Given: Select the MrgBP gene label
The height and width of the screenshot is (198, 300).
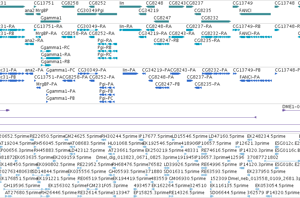Looking at the screenshot, I should pyautogui.click(x=42, y=10).
